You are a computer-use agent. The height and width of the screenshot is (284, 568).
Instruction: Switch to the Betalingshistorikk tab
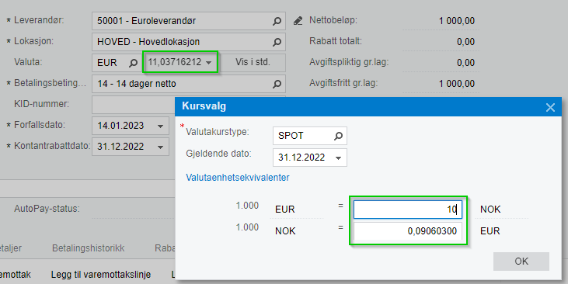(88, 248)
